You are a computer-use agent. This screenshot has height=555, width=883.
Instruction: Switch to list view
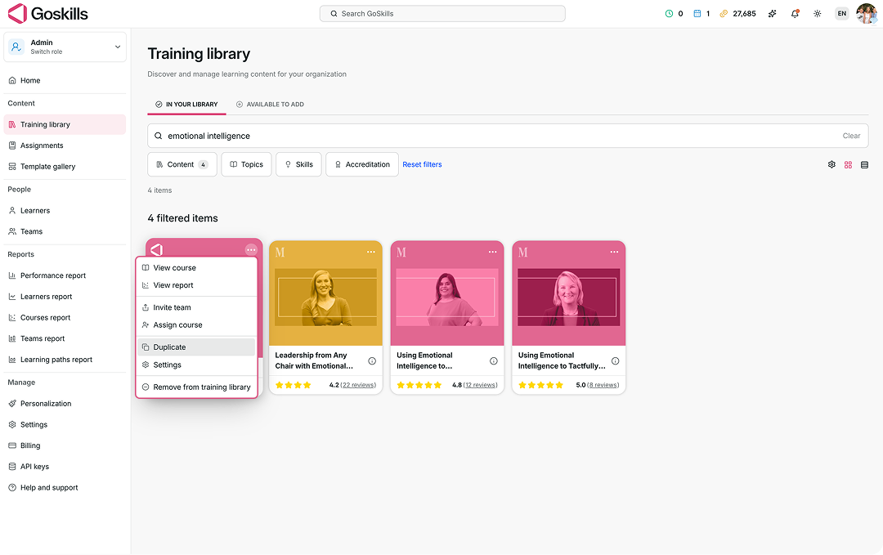[x=864, y=165]
